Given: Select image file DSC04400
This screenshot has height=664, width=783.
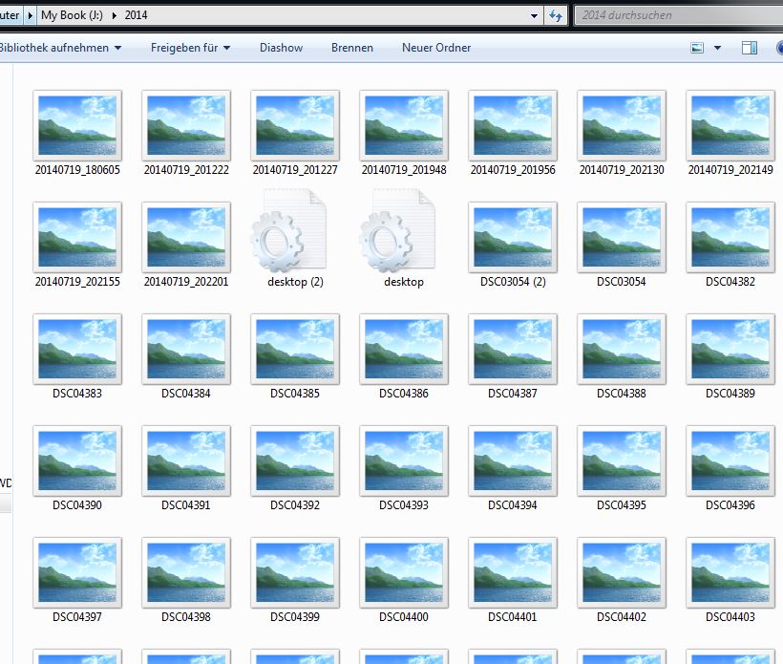Looking at the screenshot, I should click(404, 581).
